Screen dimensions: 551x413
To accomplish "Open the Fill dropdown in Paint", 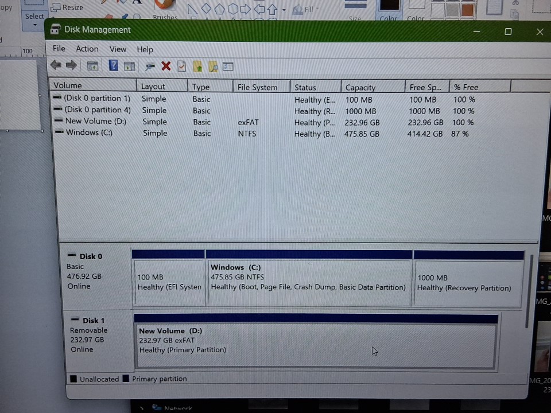I will pyautogui.click(x=305, y=10).
